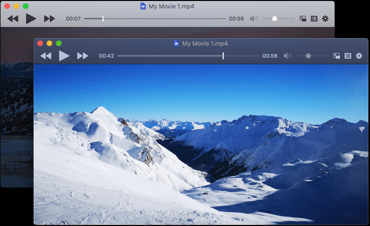Click the file icon in the back window title

[x=143, y=6]
